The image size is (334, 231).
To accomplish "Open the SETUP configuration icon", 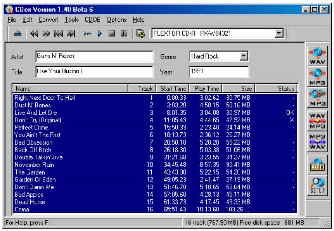I will tap(317, 186).
